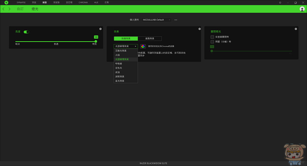Click the 暗淡 dim brightness label
The image size is (307, 166).
click(x=18, y=44)
